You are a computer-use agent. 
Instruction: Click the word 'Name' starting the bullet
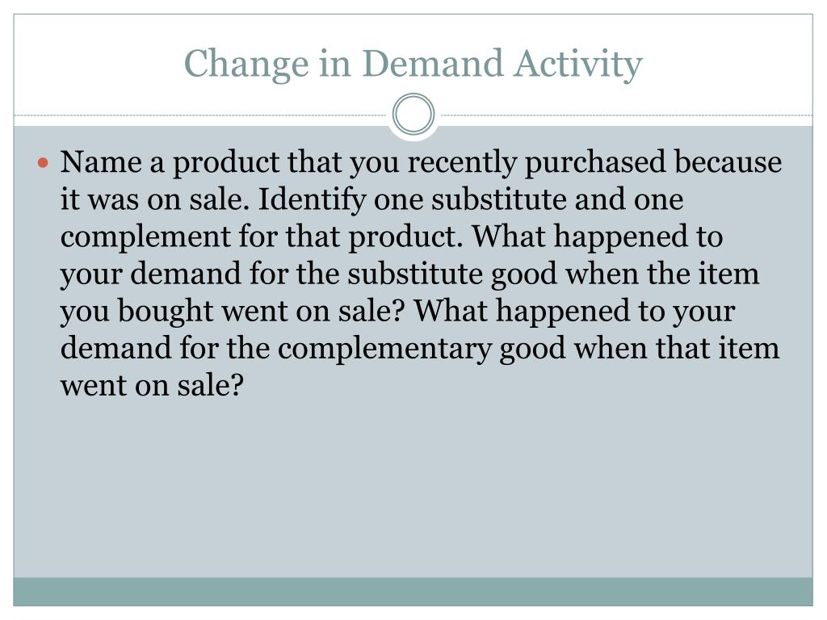101,161
